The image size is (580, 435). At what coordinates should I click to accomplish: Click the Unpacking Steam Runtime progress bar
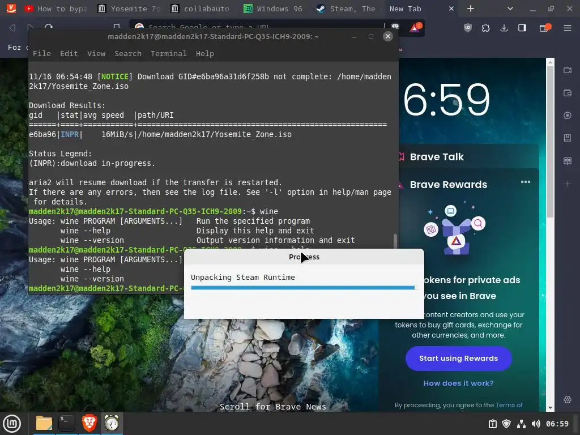(304, 288)
